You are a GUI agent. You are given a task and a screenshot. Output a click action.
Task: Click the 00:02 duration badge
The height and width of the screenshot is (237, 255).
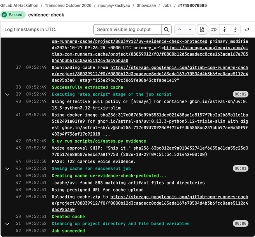point(241,94)
